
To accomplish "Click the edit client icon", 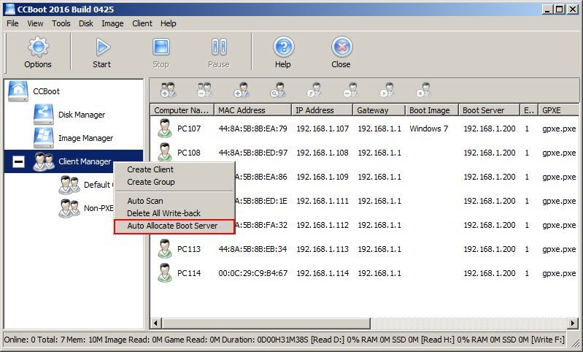I will coord(314,90).
